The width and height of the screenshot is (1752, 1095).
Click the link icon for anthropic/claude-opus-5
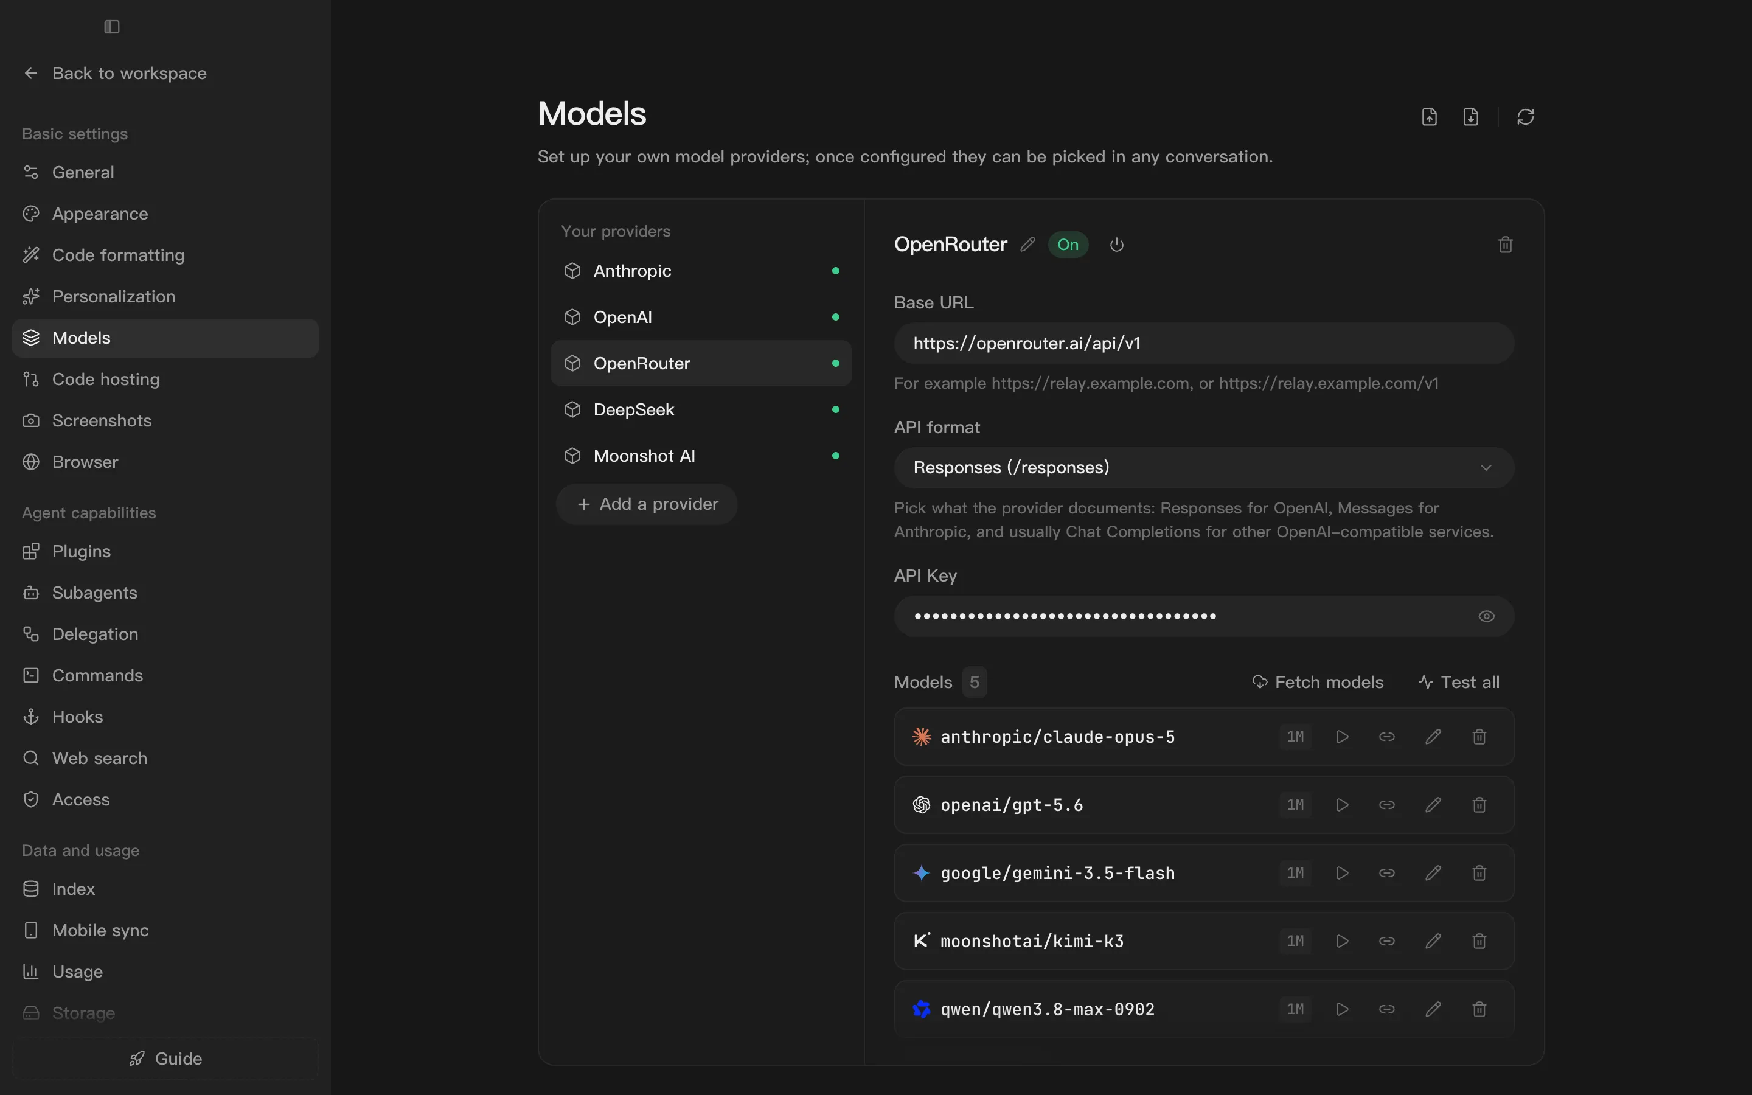(x=1386, y=737)
